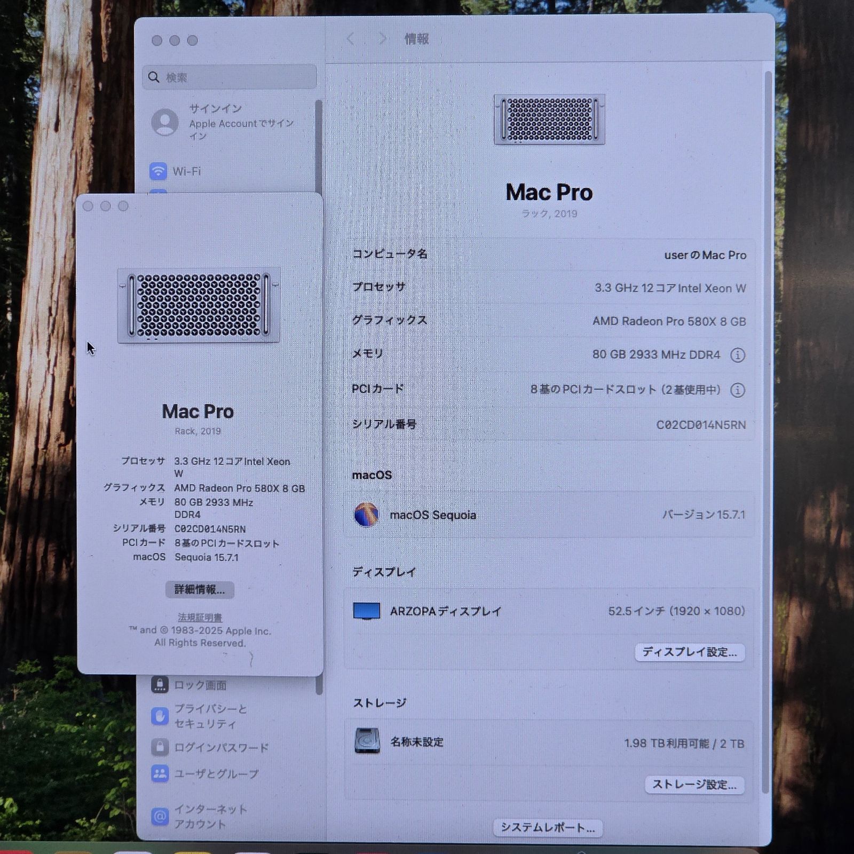
Task: Sign in with Apple Account avatar
Action: pos(165,122)
